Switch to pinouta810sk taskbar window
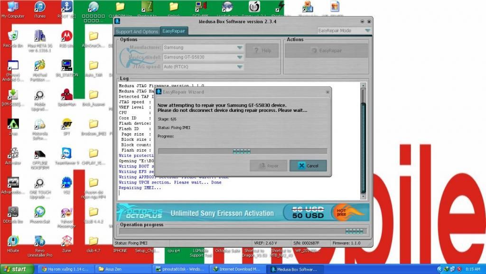The height and width of the screenshot is (274, 486). click(181, 269)
